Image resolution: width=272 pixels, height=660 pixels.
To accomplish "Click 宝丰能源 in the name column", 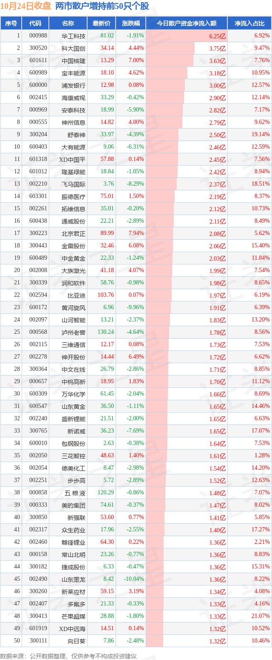I will click(x=74, y=73).
